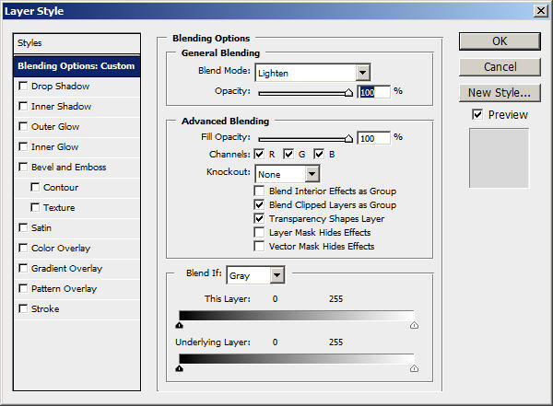The height and width of the screenshot is (406, 553).
Task: Click Underlying Layer black point slider
Action: pyautogui.click(x=179, y=368)
